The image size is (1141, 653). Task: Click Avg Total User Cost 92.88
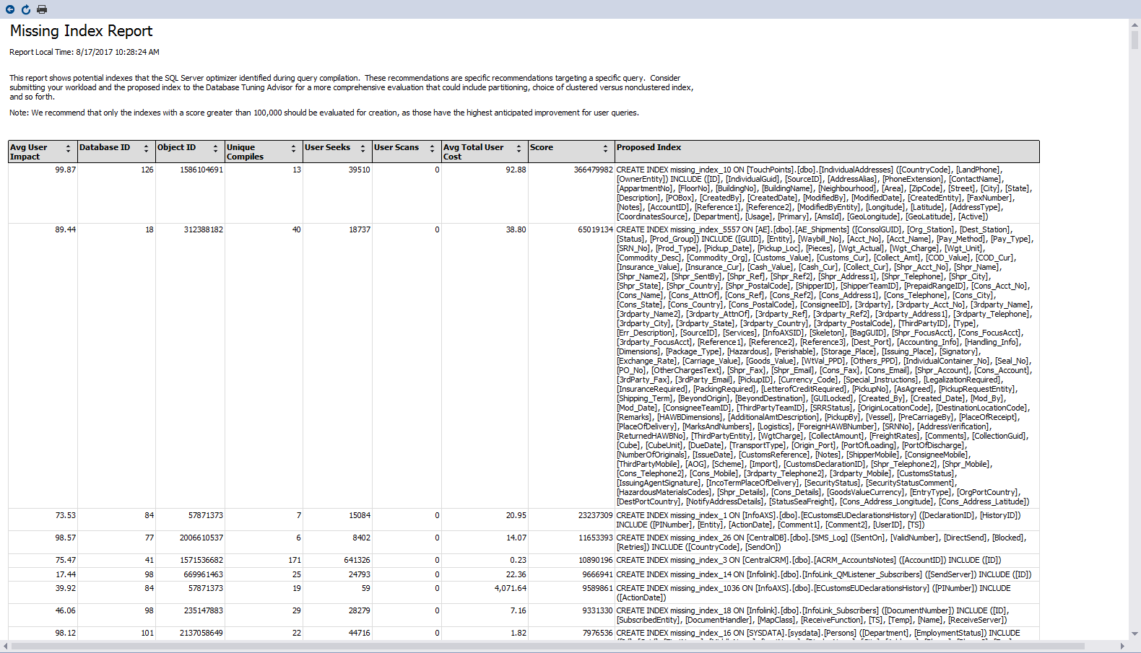(516, 170)
